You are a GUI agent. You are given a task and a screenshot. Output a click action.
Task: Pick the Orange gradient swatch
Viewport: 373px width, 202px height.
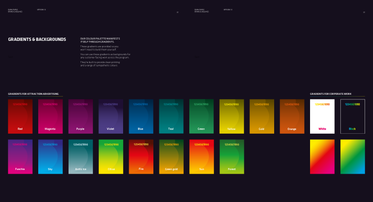pyautogui.click(x=292, y=117)
